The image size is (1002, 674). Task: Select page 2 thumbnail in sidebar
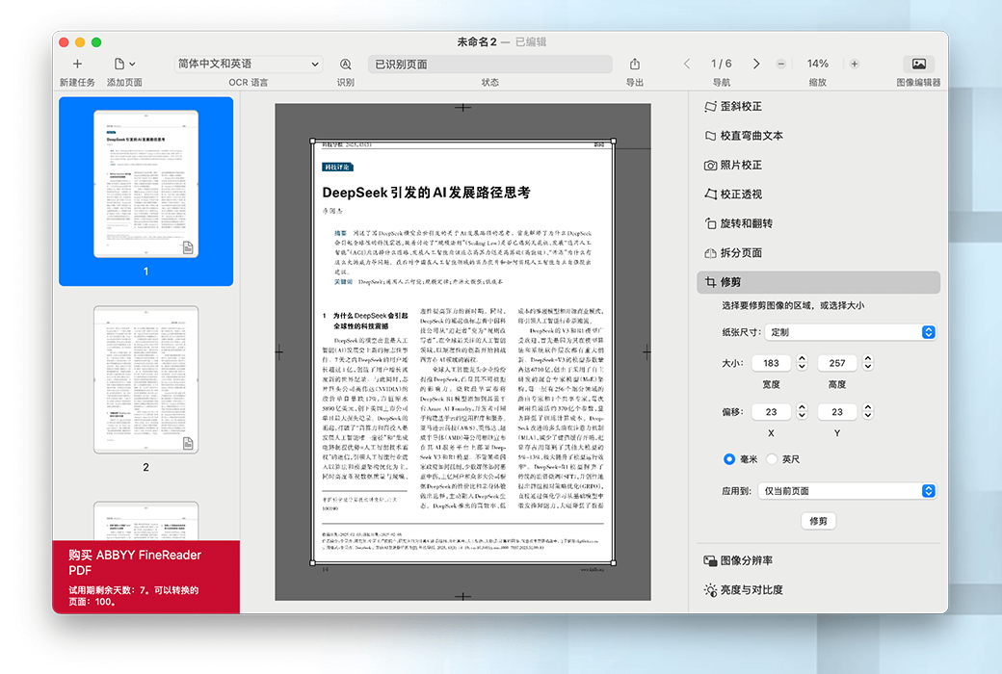coord(145,379)
